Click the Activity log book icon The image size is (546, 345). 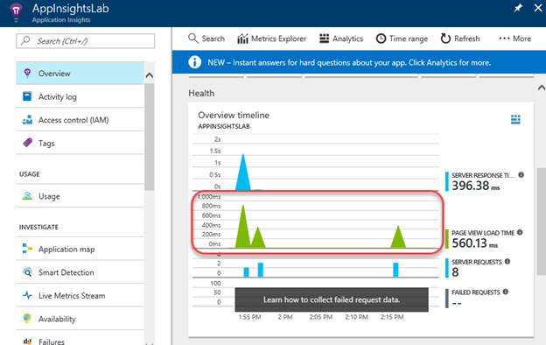pos(27,96)
